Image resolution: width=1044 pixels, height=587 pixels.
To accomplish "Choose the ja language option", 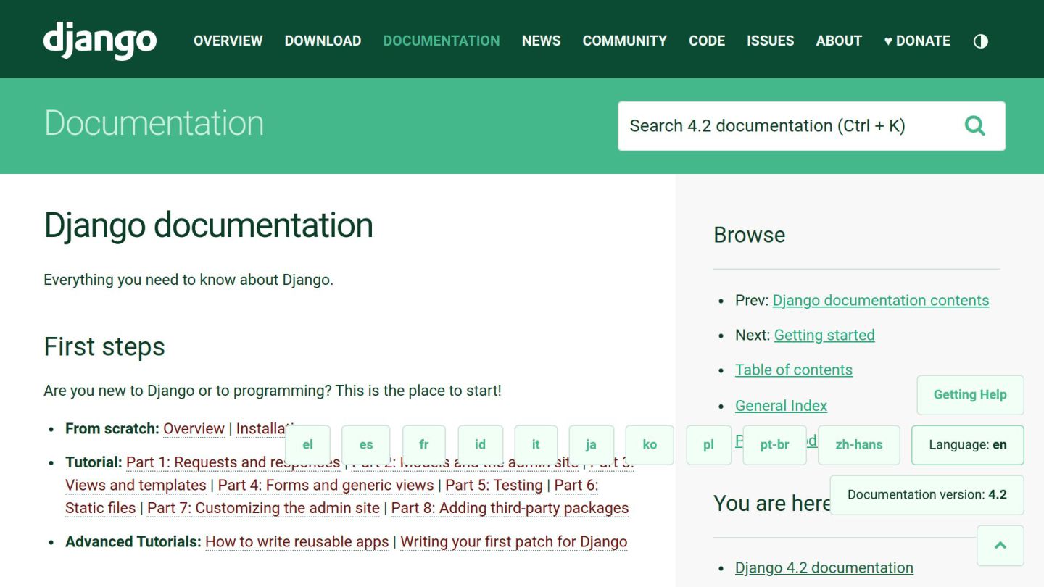I will point(591,445).
